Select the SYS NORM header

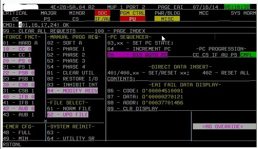point(243,13)
